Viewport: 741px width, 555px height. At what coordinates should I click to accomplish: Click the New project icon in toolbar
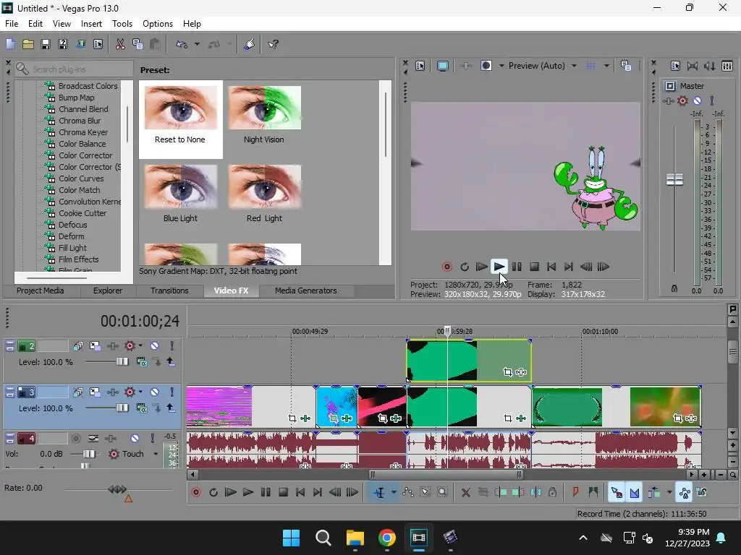(10, 44)
